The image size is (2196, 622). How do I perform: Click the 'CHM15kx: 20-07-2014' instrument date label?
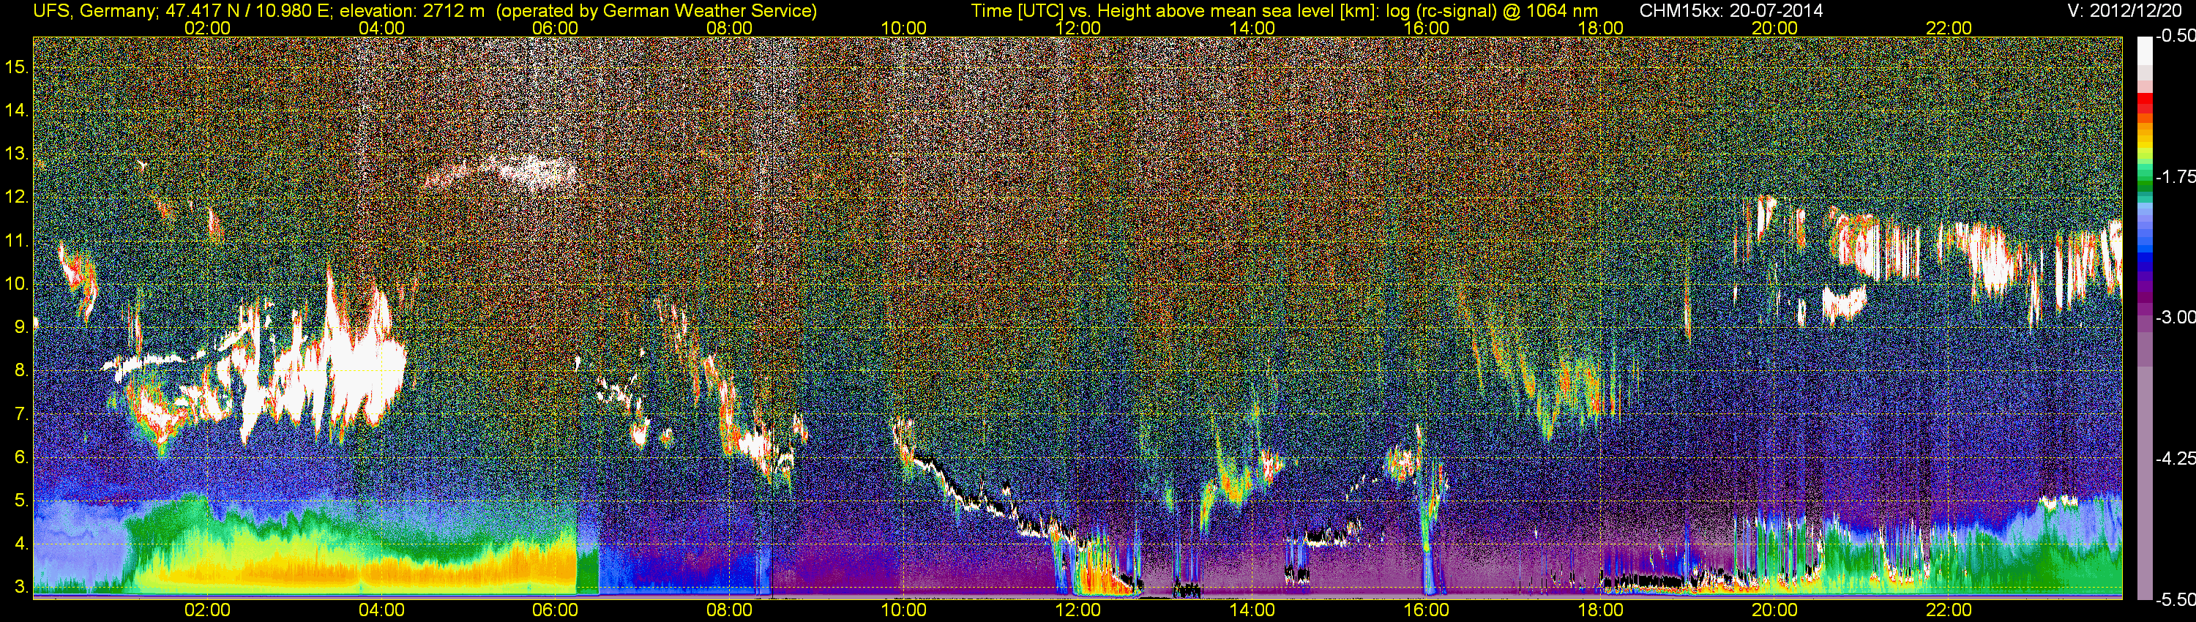(1730, 10)
